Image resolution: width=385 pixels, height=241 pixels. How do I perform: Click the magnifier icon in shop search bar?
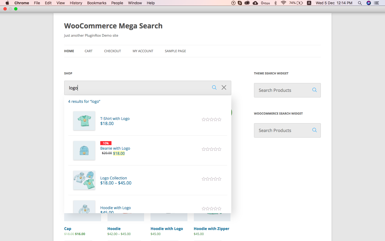click(214, 88)
